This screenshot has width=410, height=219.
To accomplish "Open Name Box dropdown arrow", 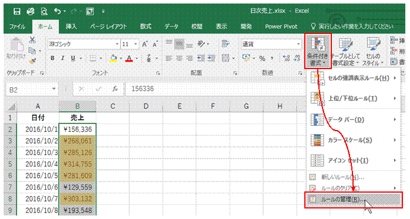I will coord(54,89).
